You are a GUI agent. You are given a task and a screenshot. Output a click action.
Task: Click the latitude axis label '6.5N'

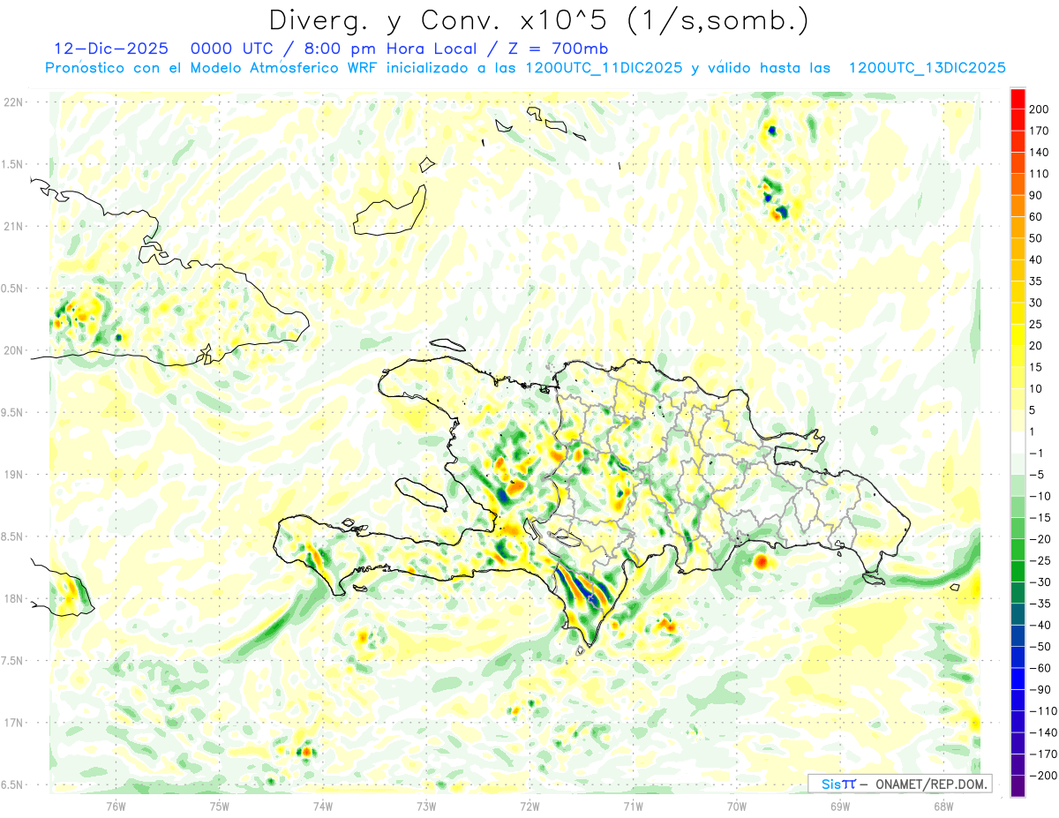coord(13,784)
